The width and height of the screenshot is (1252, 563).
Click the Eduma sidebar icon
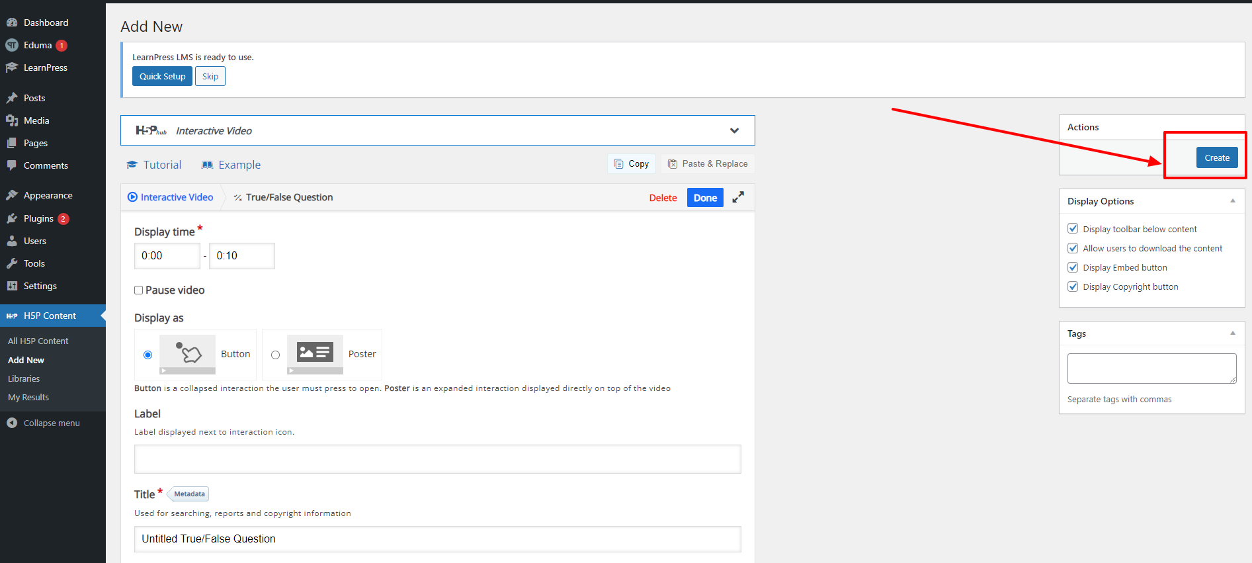click(x=12, y=45)
